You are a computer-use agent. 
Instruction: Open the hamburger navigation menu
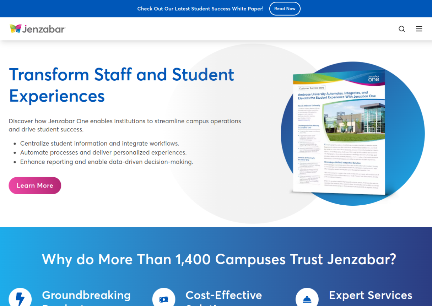coord(419,29)
